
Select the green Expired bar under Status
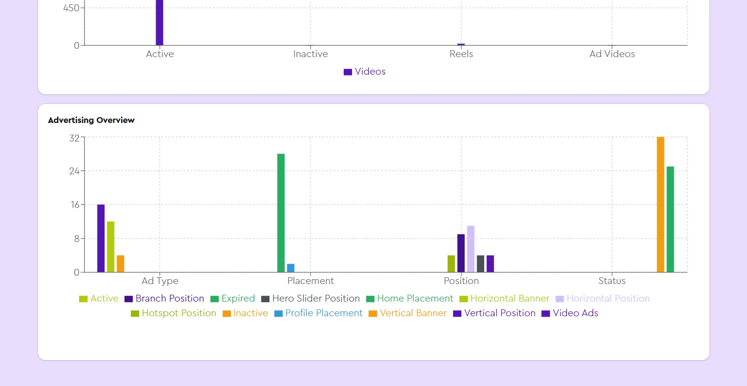click(670, 219)
